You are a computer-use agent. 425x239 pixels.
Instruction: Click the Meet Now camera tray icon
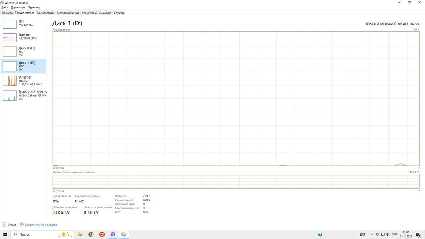point(377,234)
